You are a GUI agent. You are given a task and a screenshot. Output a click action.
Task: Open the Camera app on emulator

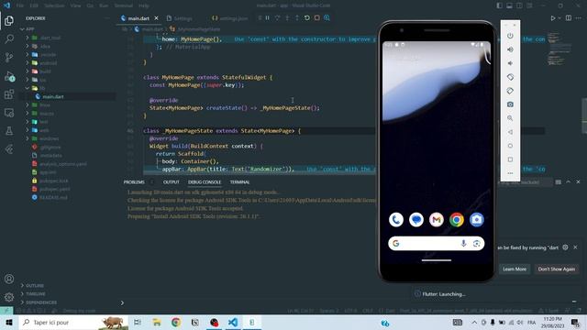coord(477,220)
